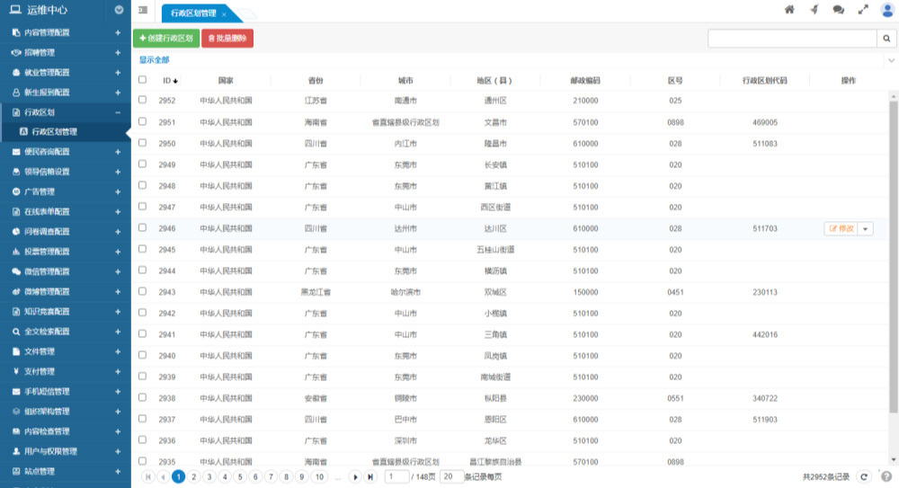
Task: Click the green 创建行政区划 button
Action: [x=166, y=39]
